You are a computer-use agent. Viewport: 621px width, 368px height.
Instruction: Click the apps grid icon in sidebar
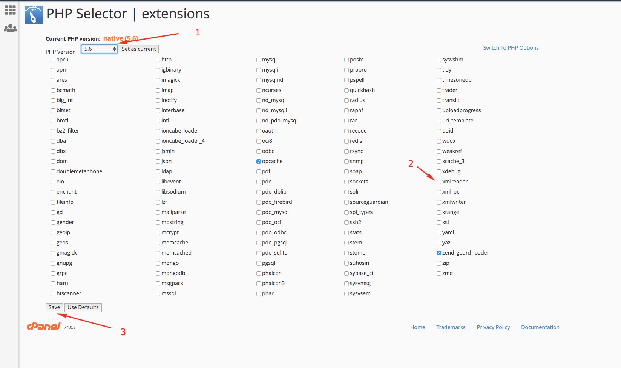click(x=10, y=10)
